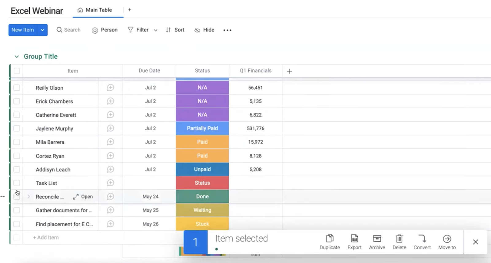
Task: Open conversation for Gather documents item
Action: click(x=110, y=210)
